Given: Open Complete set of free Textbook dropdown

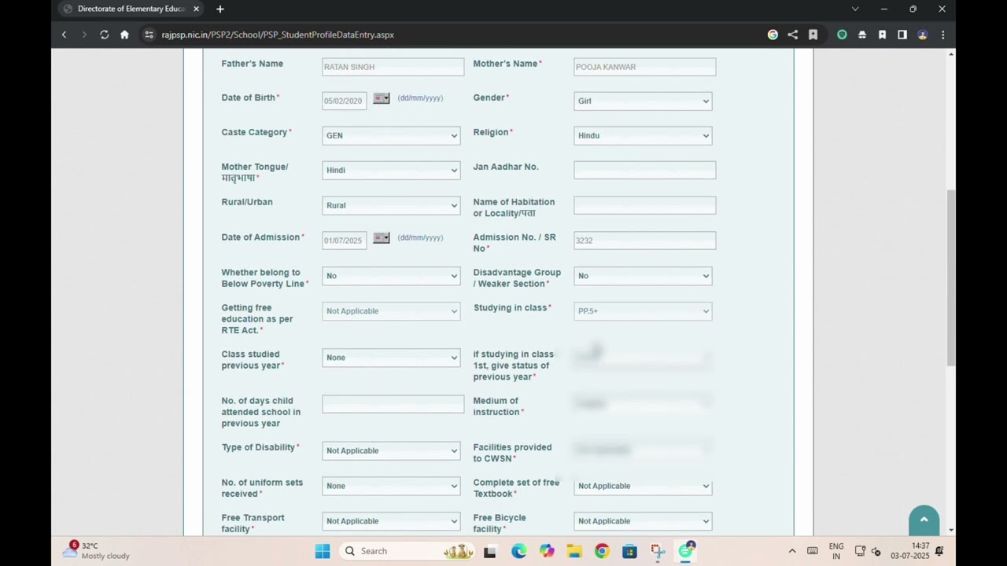Looking at the screenshot, I should coord(643,486).
